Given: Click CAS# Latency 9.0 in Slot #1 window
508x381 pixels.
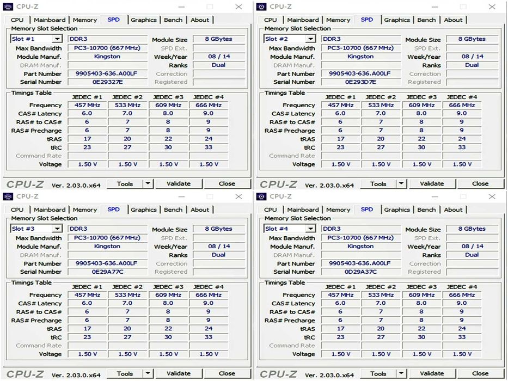Looking at the screenshot, I should (x=209, y=113).
